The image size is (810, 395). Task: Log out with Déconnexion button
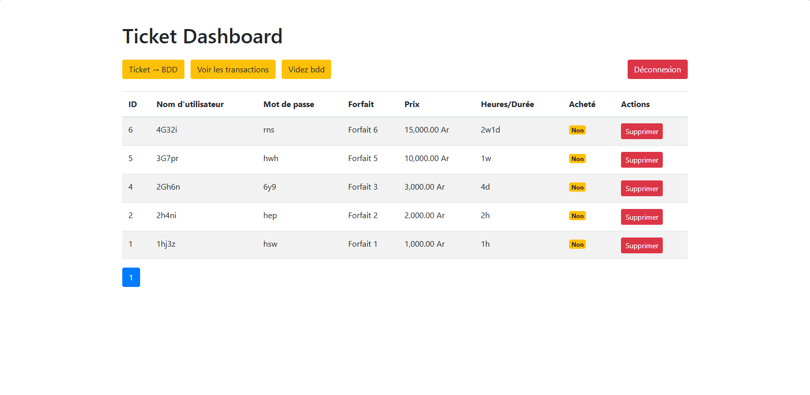pyautogui.click(x=657, y=69)
